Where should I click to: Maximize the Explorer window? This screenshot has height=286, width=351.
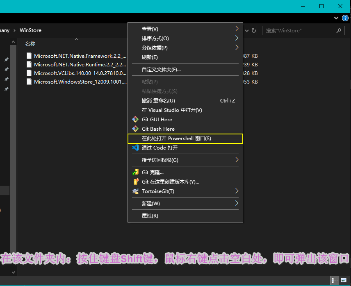click(321, 6)
